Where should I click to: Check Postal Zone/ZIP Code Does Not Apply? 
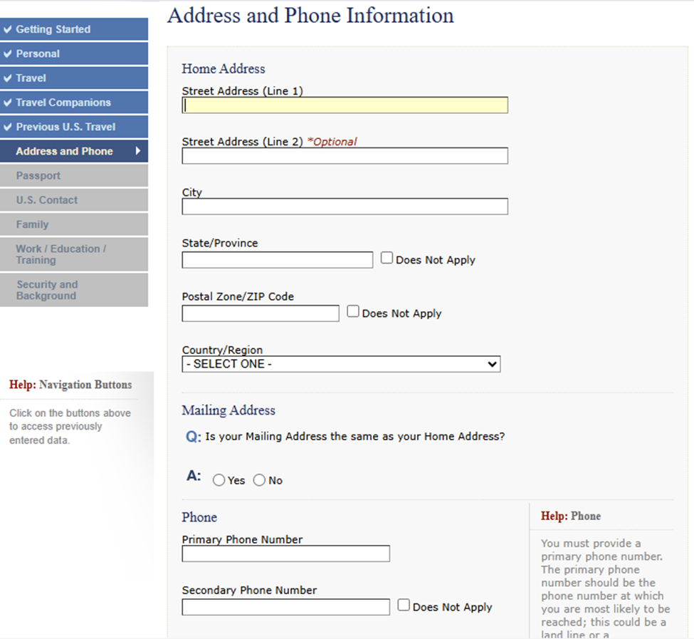click(353, 312)
